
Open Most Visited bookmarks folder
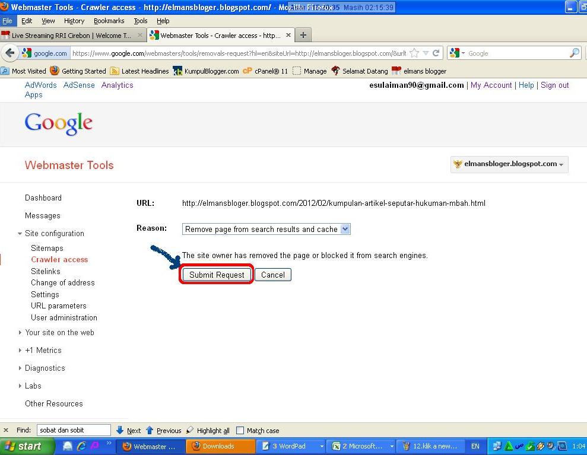[x=23, y=71]
